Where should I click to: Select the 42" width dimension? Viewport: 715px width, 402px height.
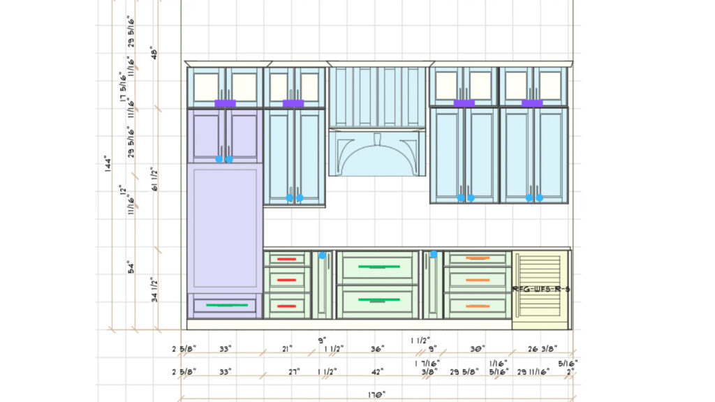(377, 372)
